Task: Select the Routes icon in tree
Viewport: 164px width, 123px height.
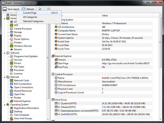Action: [x=12, y=98]
